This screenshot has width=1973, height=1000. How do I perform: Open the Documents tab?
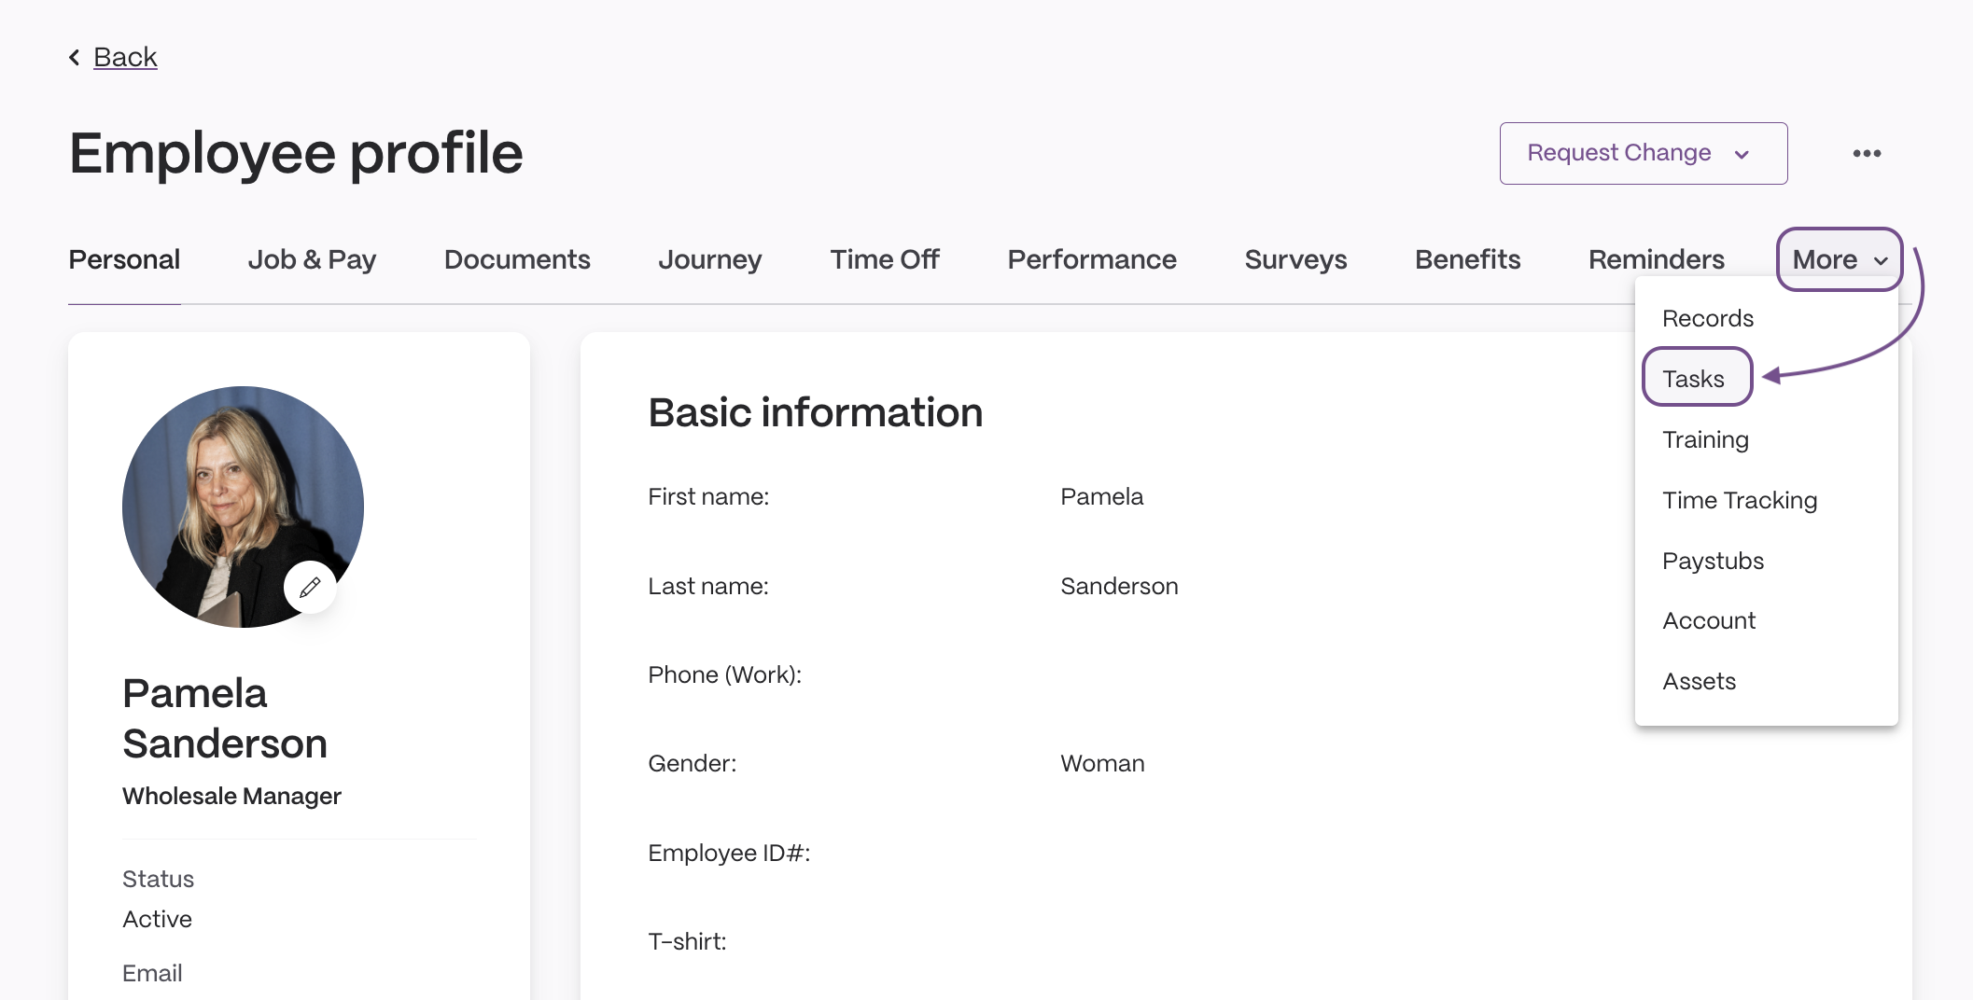[x=517, y=259]
